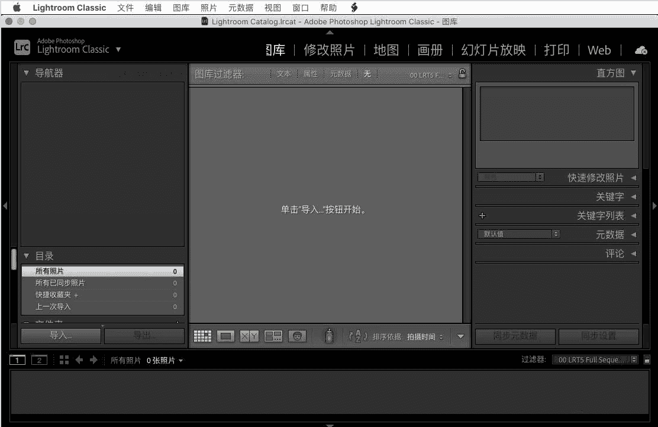The image size is (658, 427).
Task: Select the Grid view icon
Action: coord(202,336)
